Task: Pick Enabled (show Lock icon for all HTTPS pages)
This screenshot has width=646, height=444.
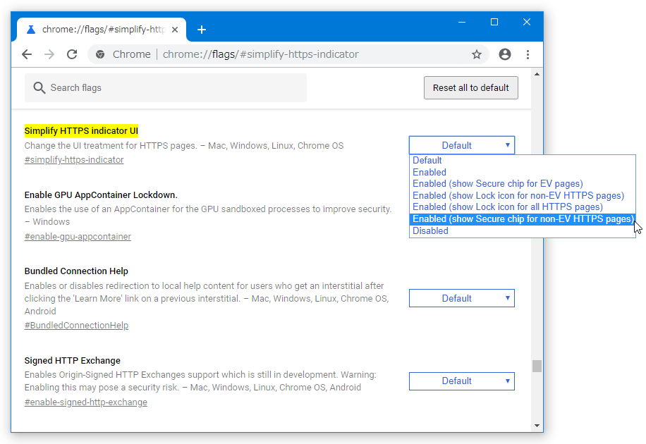Action: coord(523,207)
